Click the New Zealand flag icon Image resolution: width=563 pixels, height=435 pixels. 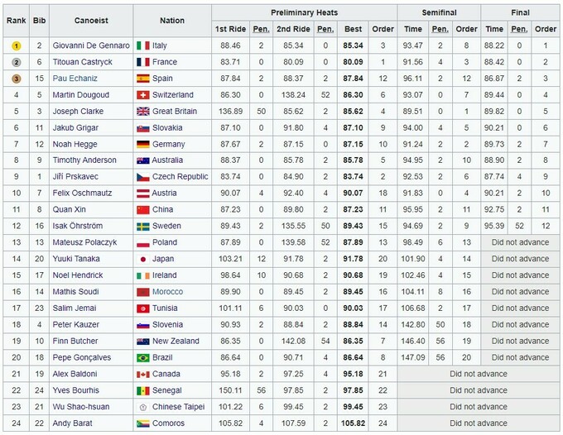click(142, 341)
